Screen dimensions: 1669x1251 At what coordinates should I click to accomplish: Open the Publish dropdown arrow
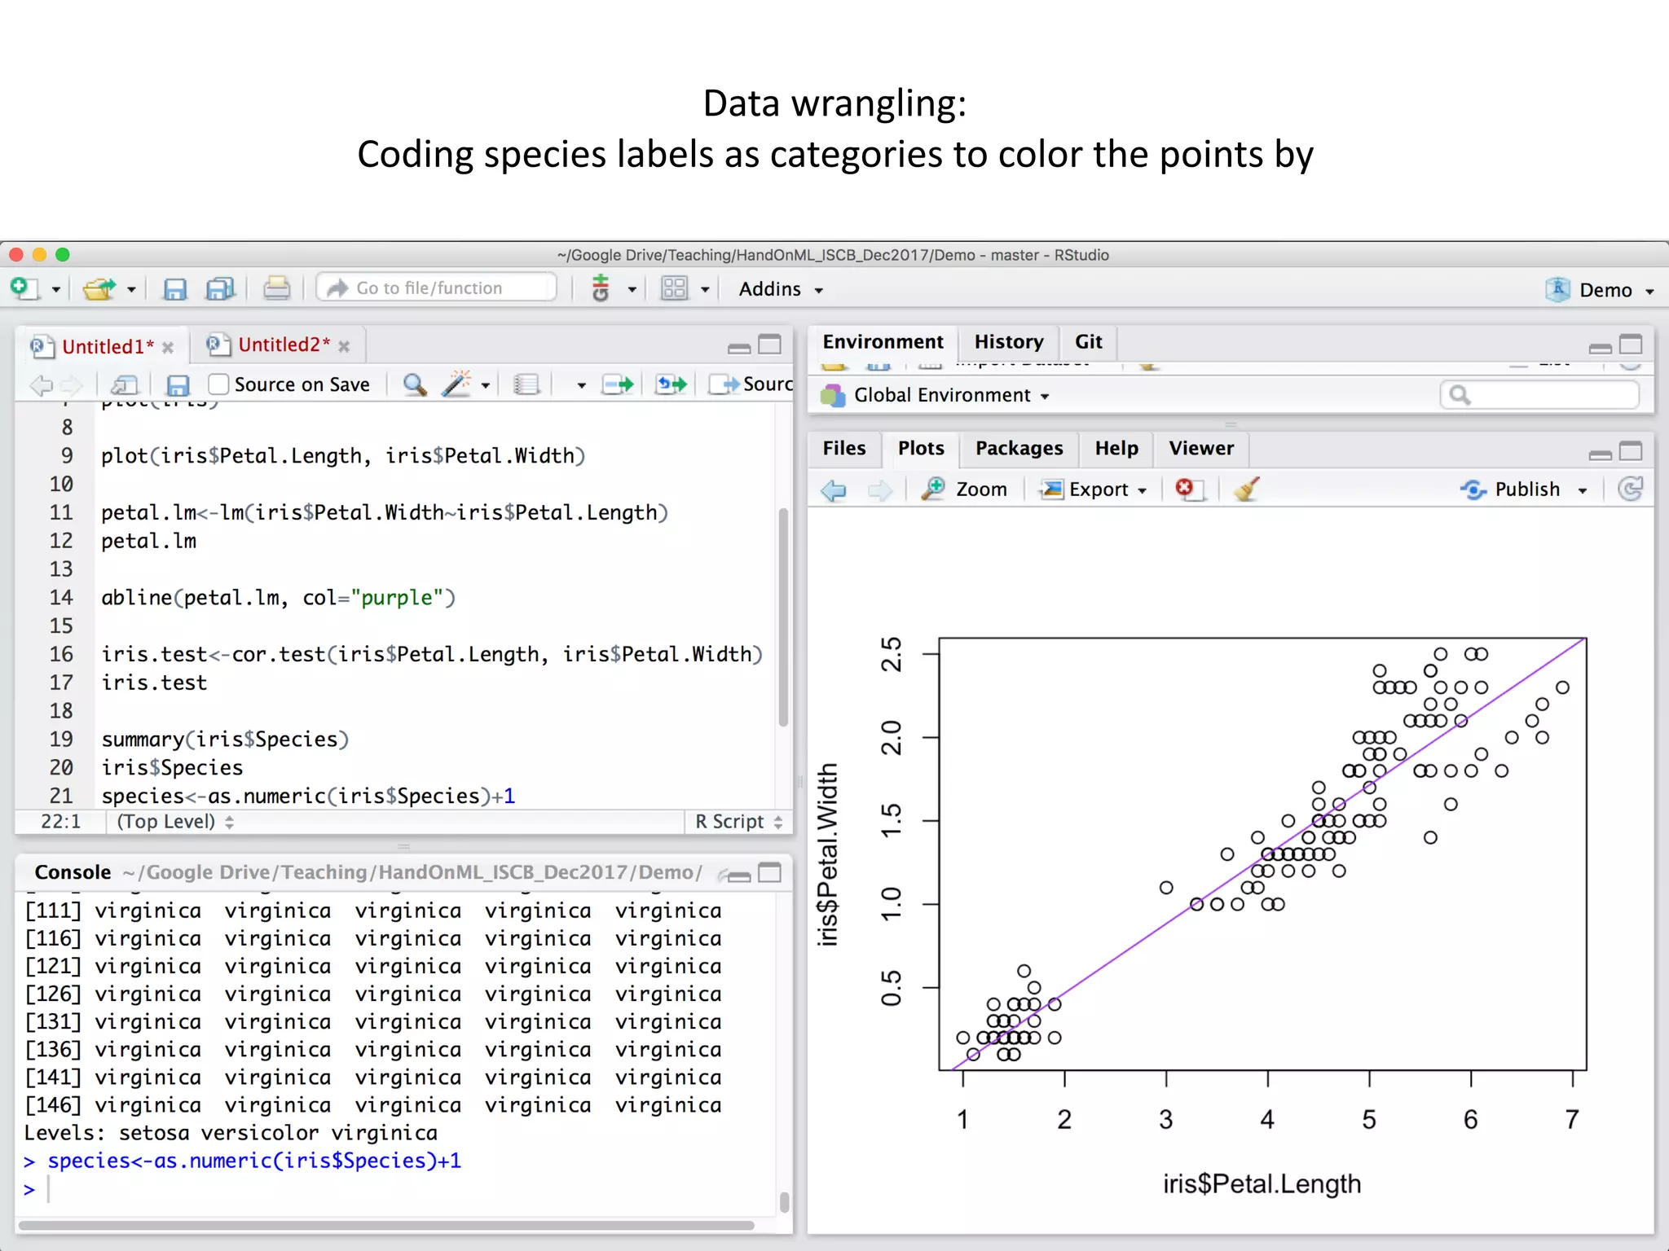pyautogui.click(x=1583, y=491)
